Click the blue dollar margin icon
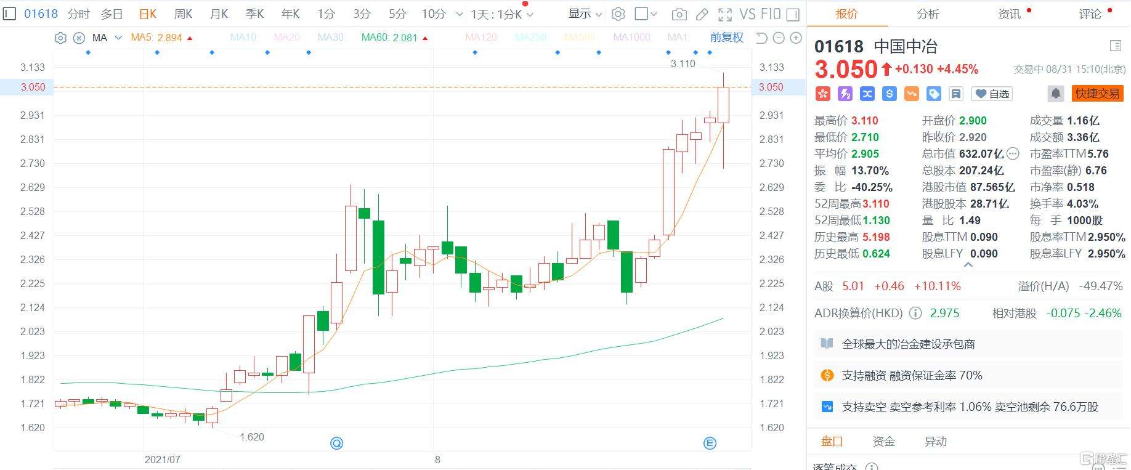The width and height of the screenshot is (1131, 470). click(890, 94)
